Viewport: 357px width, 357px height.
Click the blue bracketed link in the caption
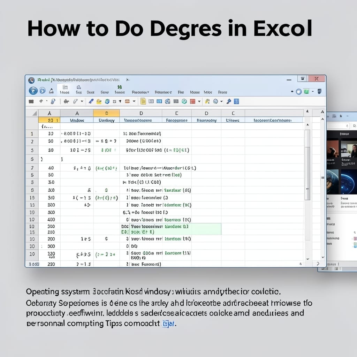[x=168, y=324]
